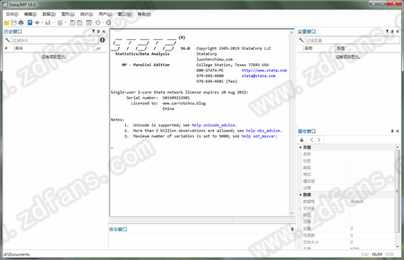Click the variable filter input field

352,40
